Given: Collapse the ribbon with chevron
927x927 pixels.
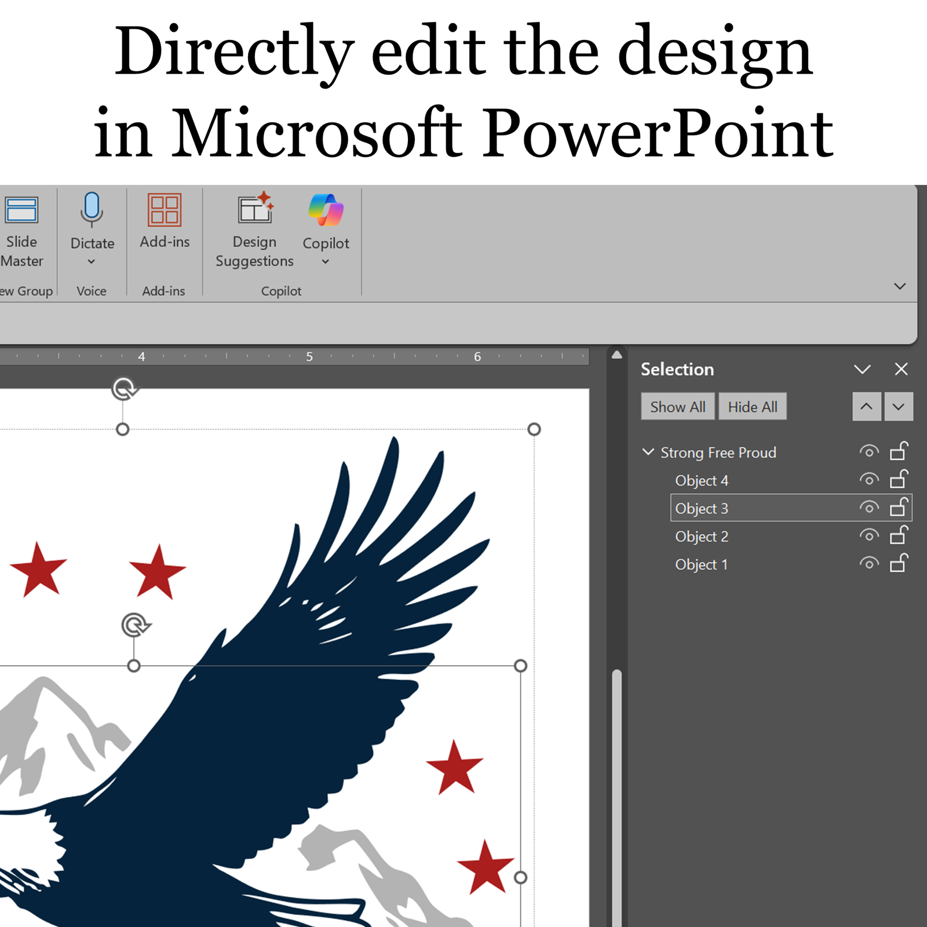Looking at the screenshot, I should pos(900,286).
